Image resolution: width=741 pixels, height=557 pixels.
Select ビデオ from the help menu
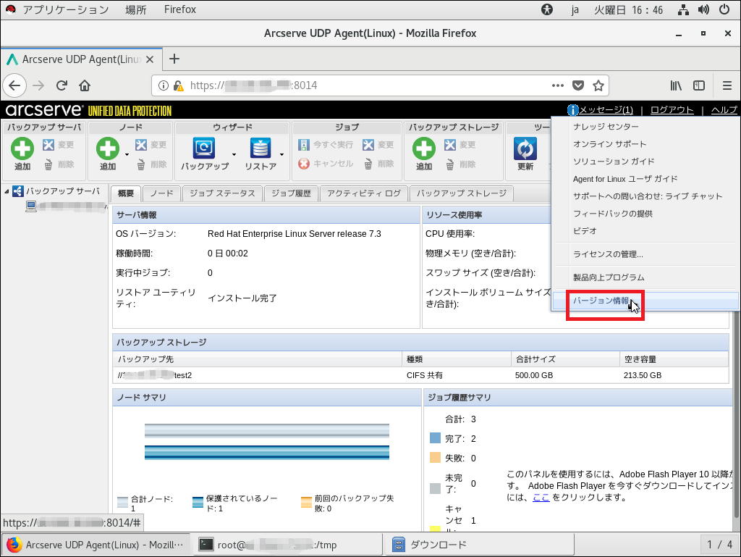click(x=585, y=231)
